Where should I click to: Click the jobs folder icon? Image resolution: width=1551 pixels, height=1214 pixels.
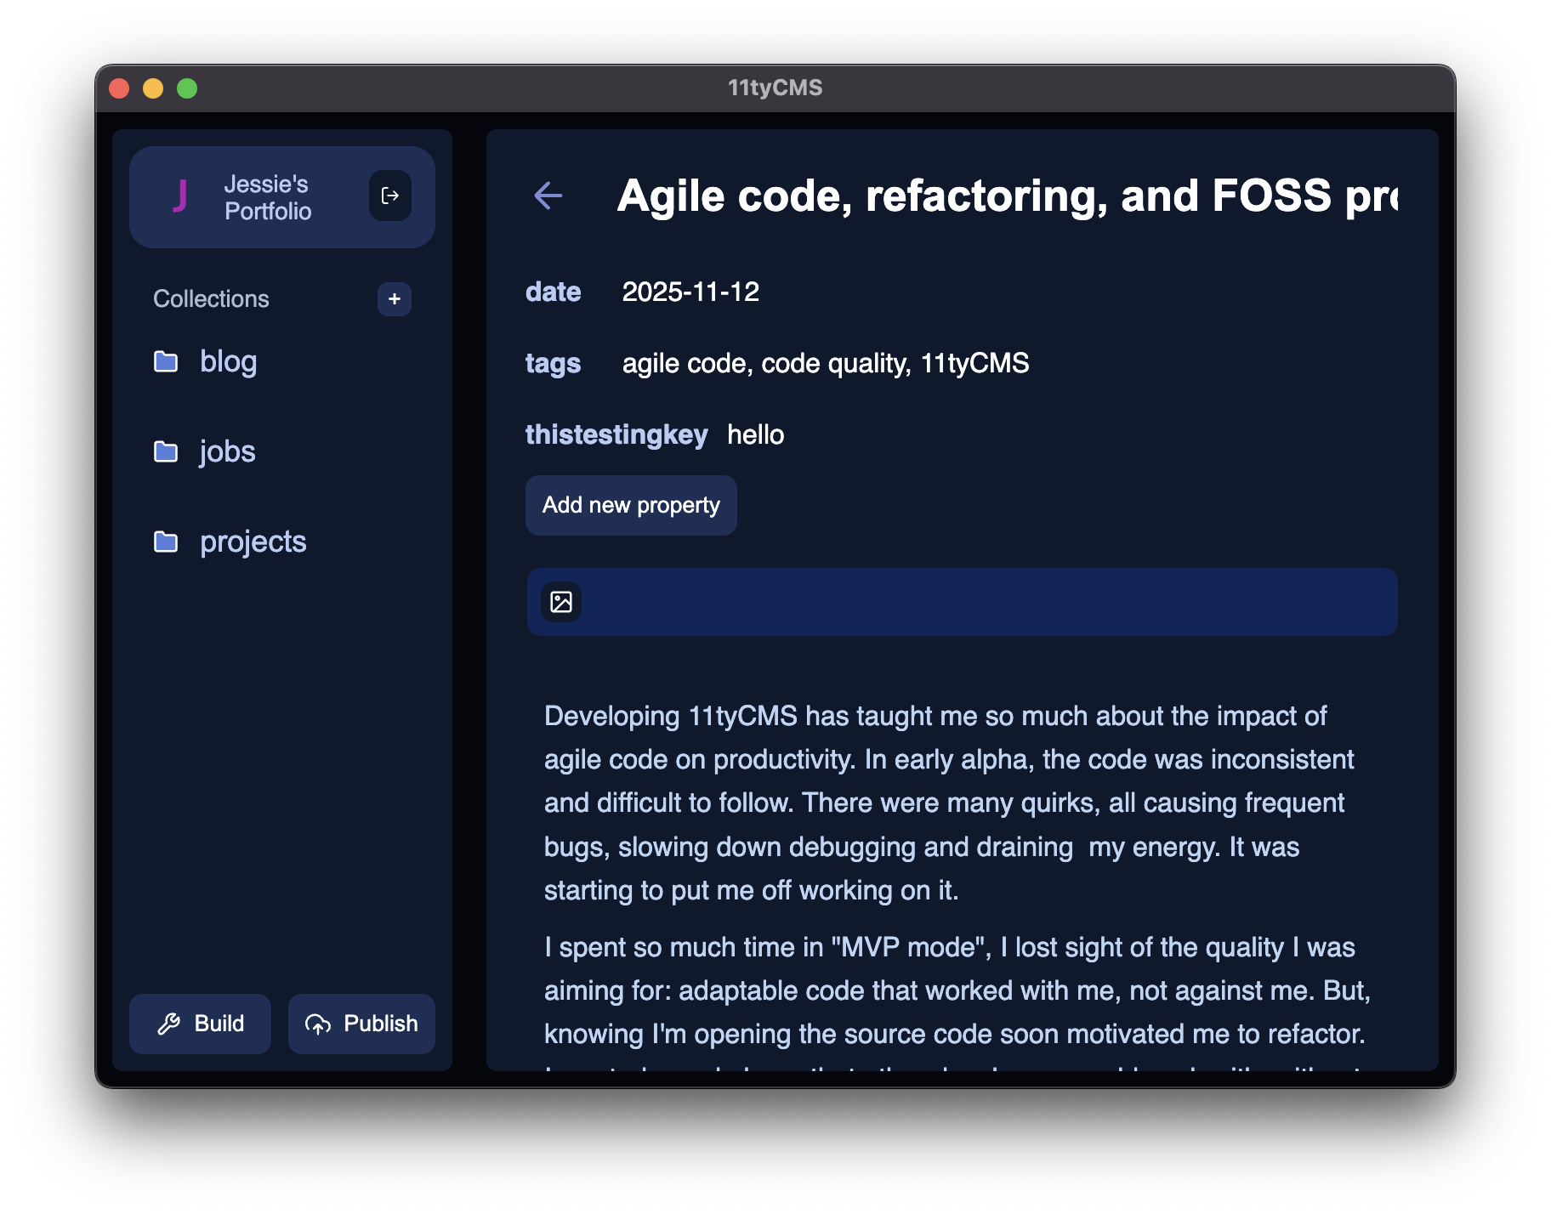click(x=166, y=452)
